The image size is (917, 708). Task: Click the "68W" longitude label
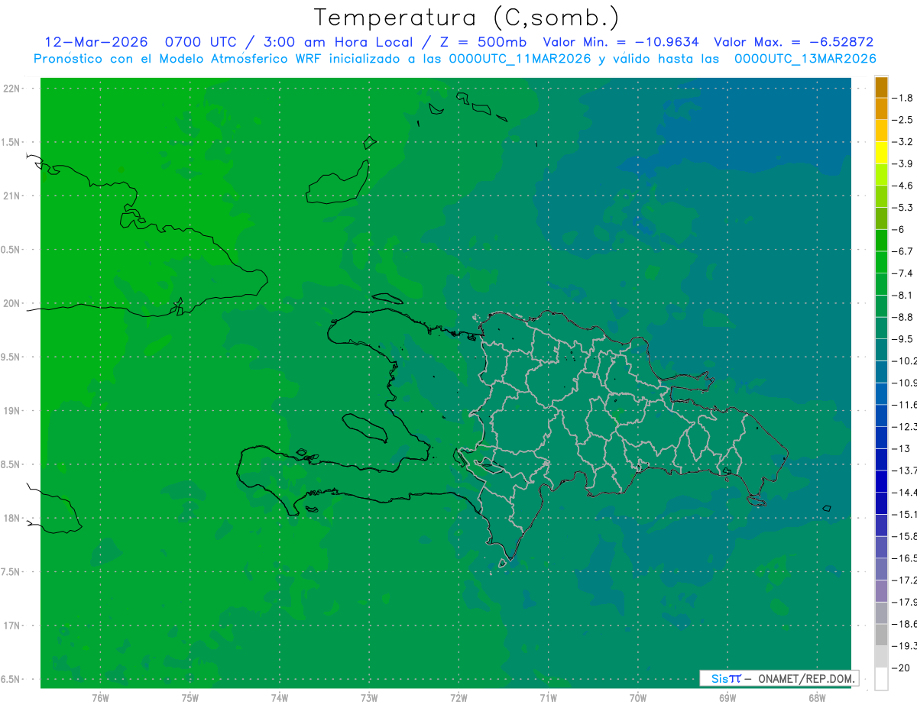(x=817, y=697)
